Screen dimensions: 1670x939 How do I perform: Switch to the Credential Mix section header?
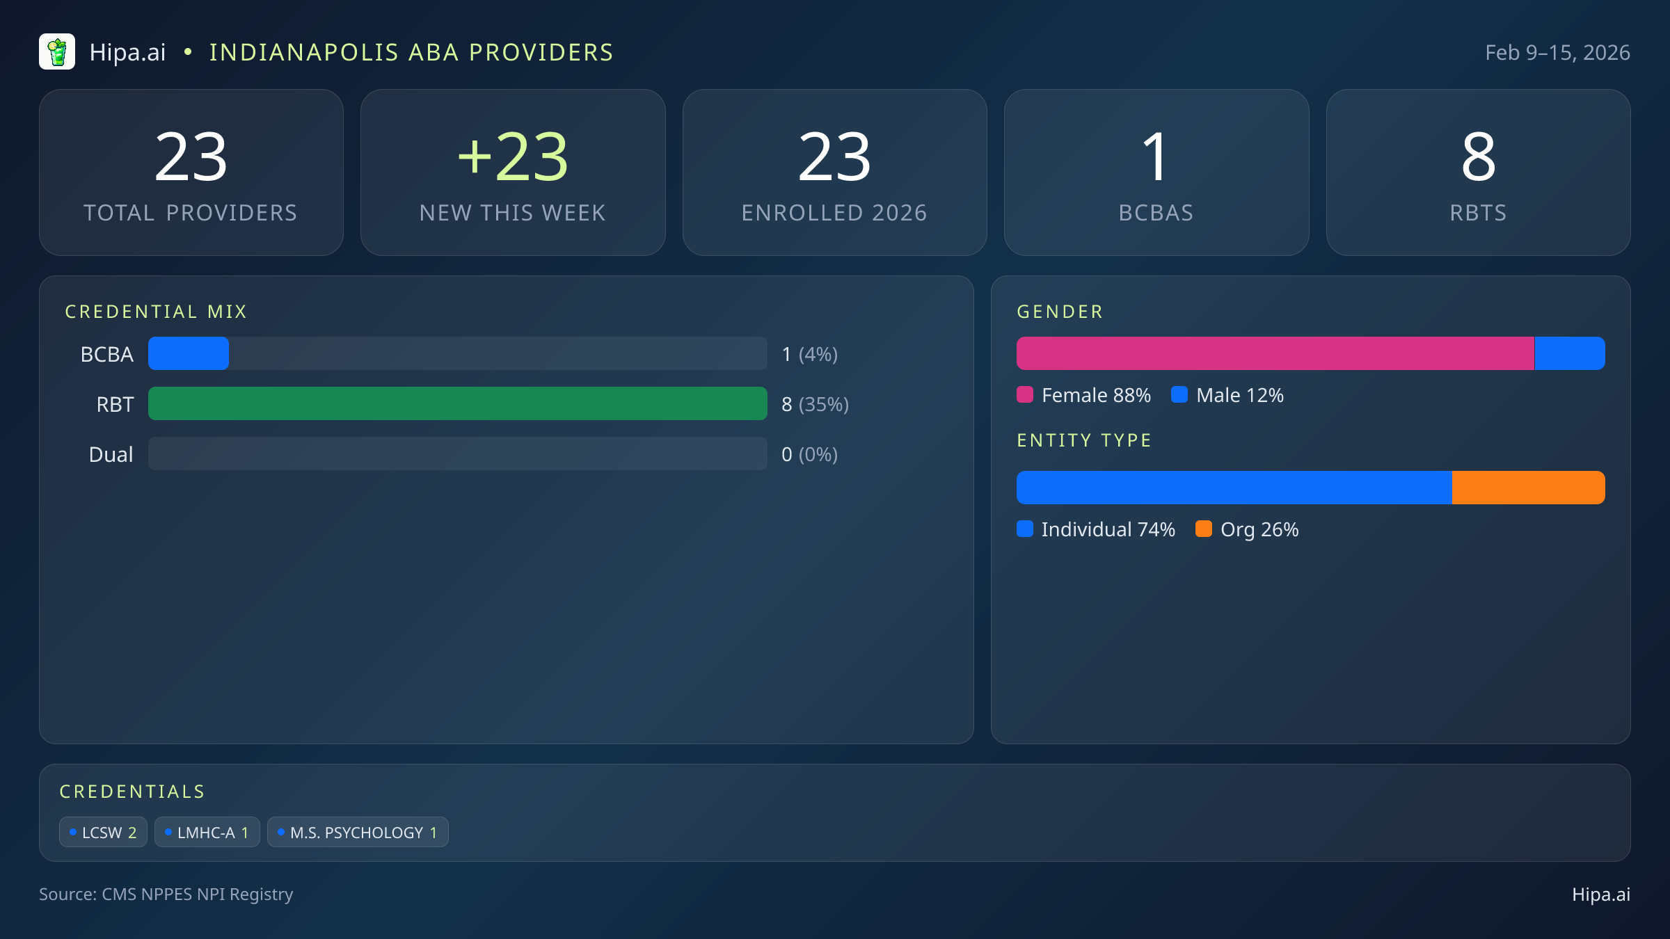click(x=156, y=312)
